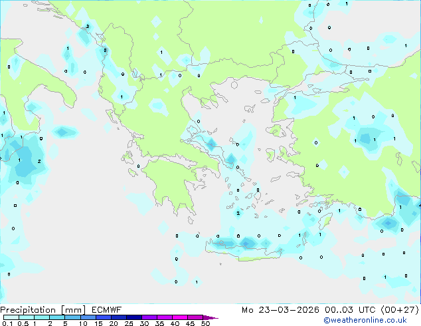This screenshot has height=326, width=421.
Task: Click the purple arrow tip above 50 on the legend
Action: [210, 317]
